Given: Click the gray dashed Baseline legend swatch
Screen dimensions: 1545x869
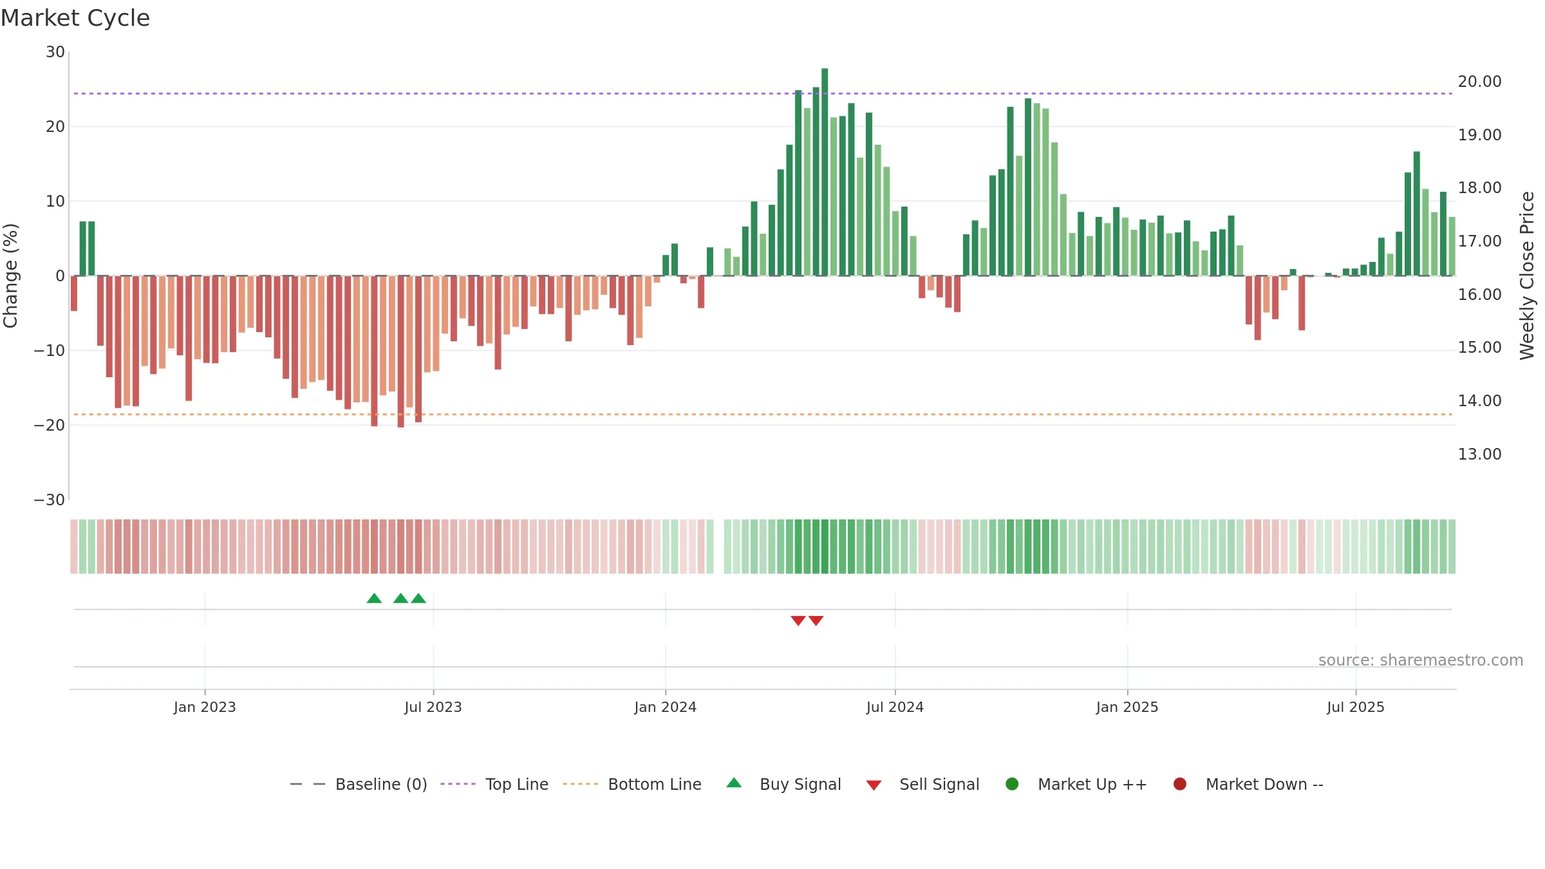Looking at the screenshot, I should [x=308, y=784].
